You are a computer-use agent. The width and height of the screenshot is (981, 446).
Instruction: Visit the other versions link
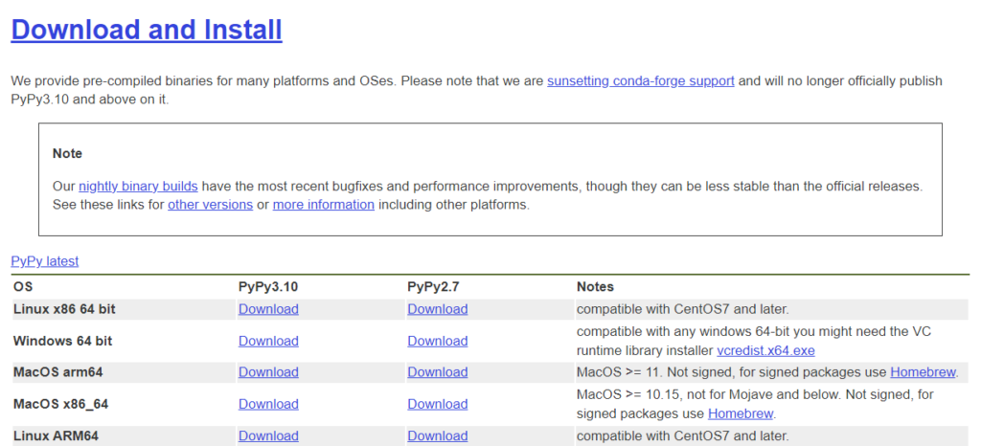click(x=210, y=205)
